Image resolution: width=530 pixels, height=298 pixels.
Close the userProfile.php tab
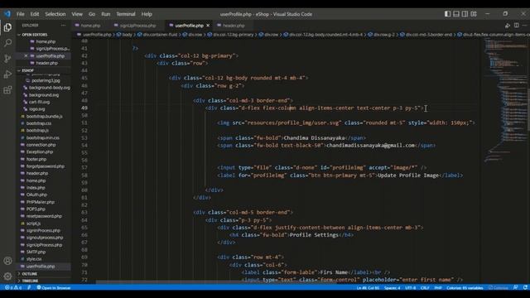tap(208, 26)
